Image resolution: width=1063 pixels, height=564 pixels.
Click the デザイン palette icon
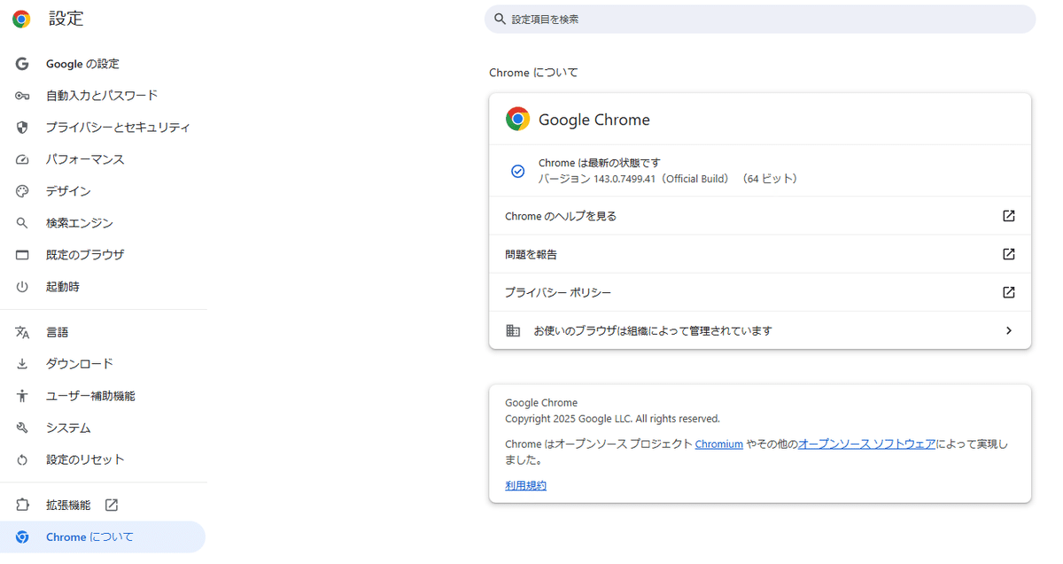tap(22, 190)
